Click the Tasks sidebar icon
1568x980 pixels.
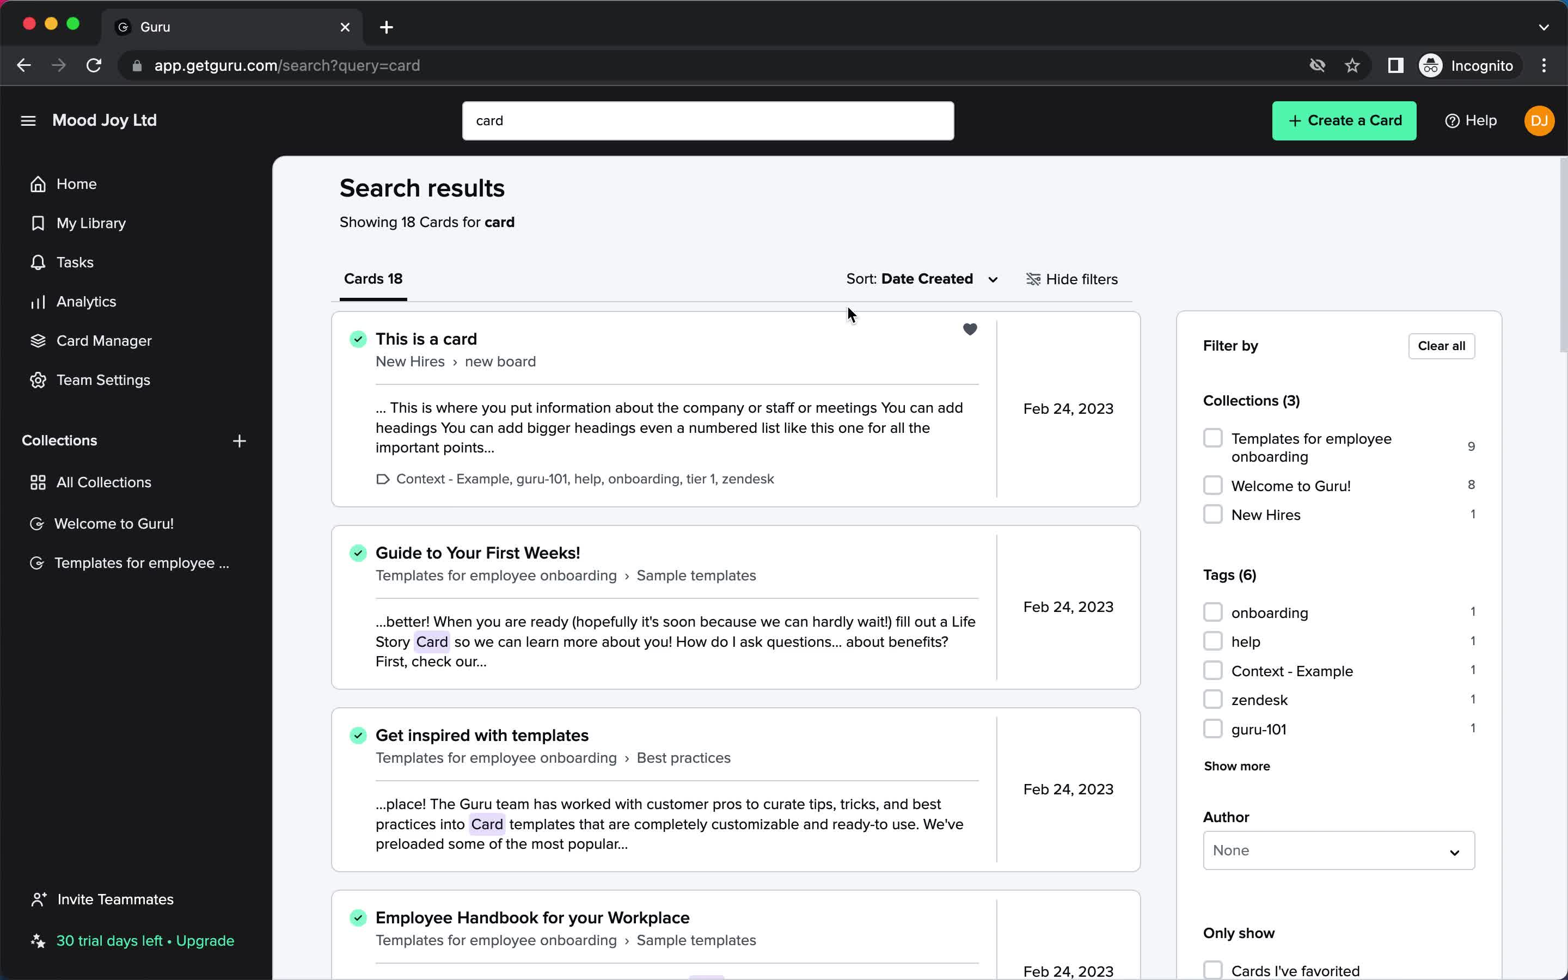tap(37, 262)
